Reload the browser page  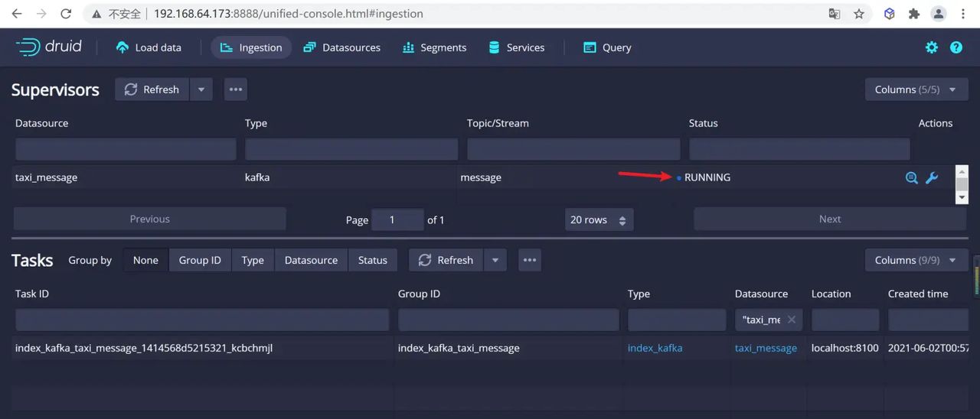(66, 14)
